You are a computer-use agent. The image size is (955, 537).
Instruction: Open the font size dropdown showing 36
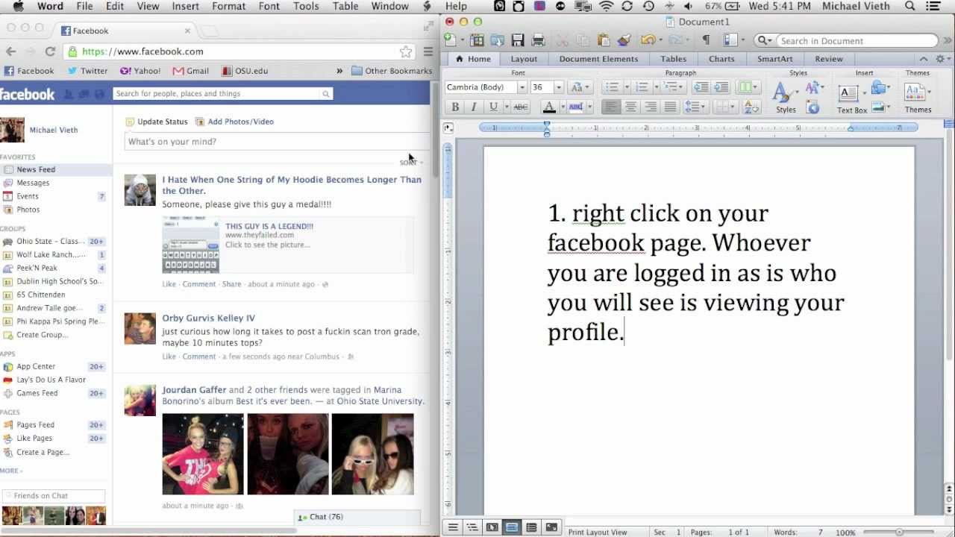pos(558,87)
